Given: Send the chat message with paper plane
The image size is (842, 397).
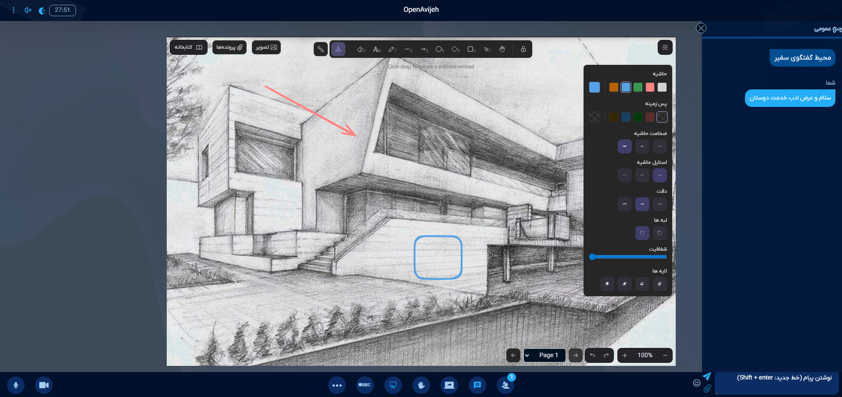Looking at the screenshot, I should [707, 376].
